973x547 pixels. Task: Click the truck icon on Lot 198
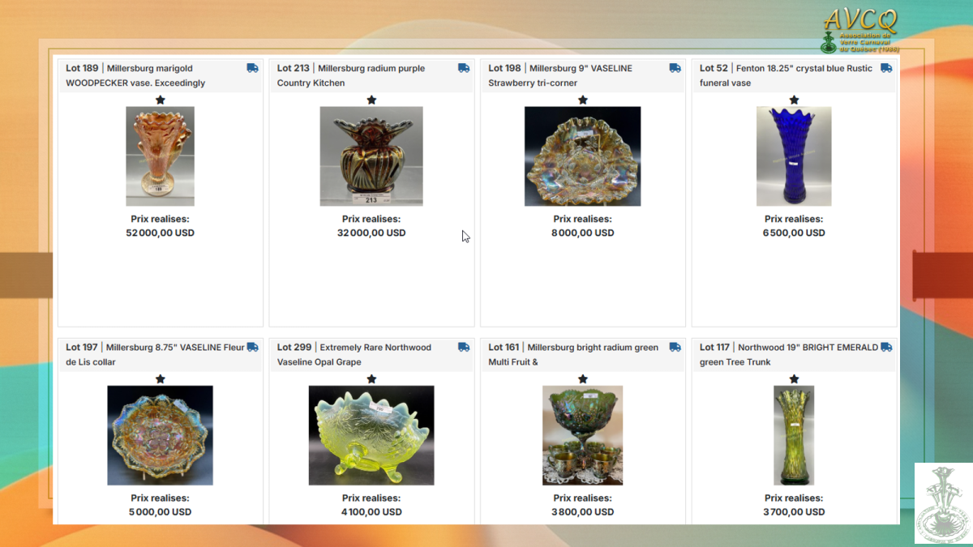[x=675, y=68]
